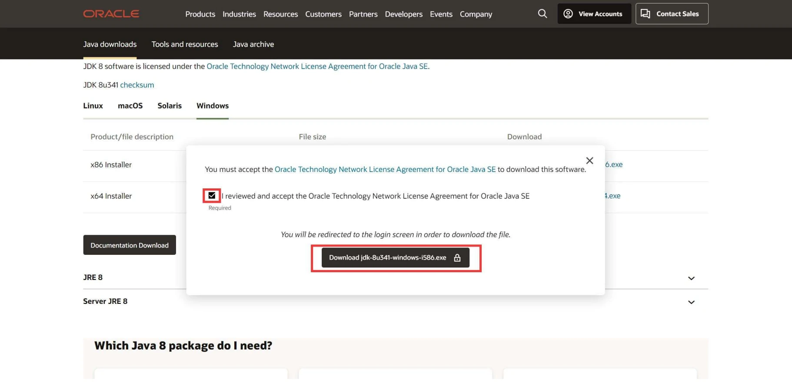Select the Java downloads tab
This screenshot has height=382, width=792.
click(x=110, y=44)
